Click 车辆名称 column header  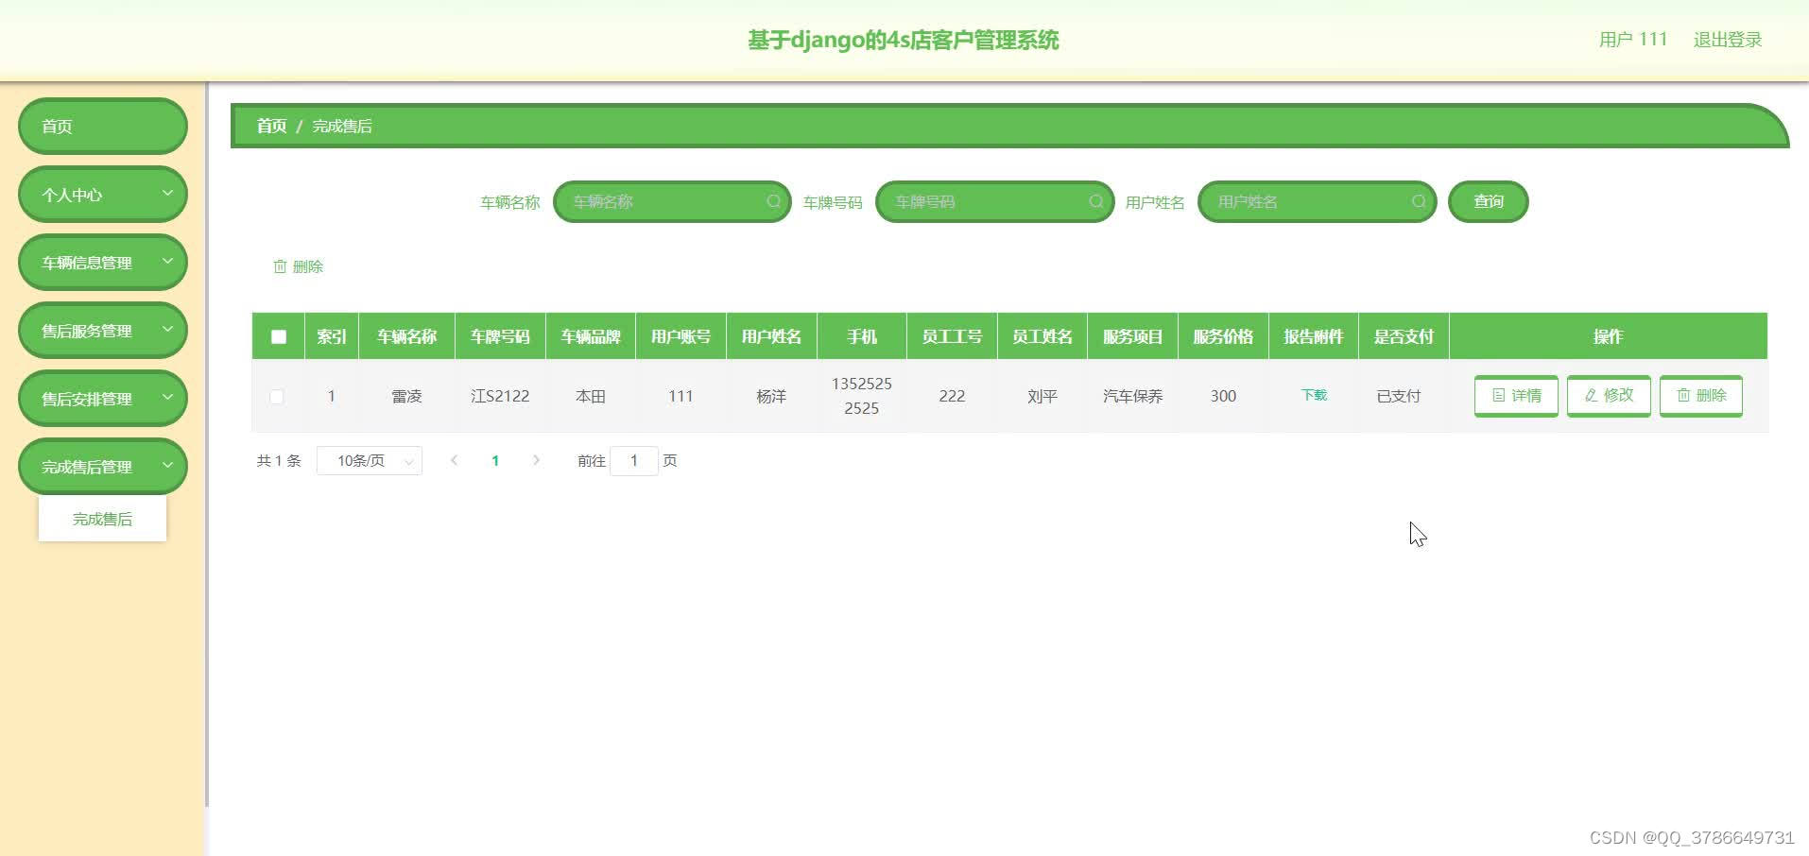tap(406, 336)
